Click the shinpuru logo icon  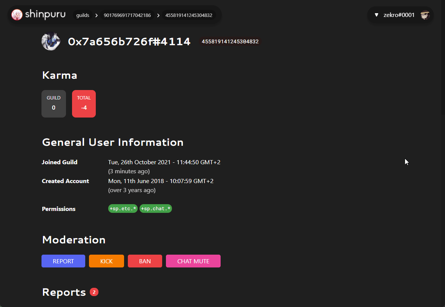tap(17, 15)
